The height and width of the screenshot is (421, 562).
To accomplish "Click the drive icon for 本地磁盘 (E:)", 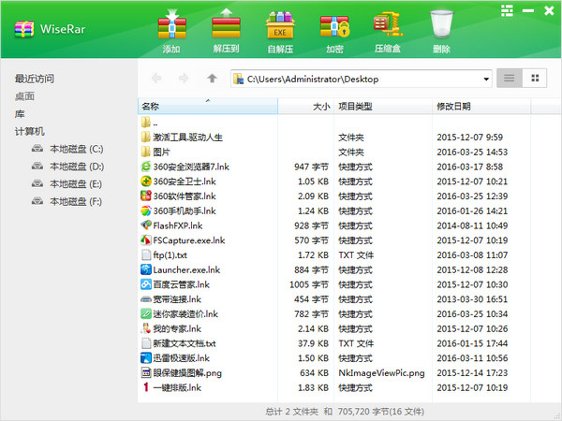I will [x=37, y=183].
